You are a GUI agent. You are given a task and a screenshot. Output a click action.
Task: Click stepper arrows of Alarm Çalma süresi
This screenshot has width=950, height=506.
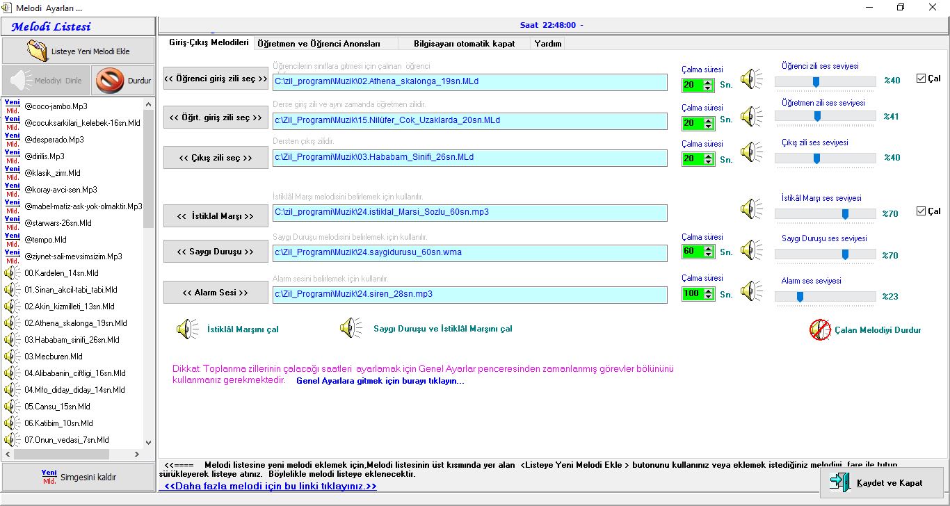coord(708,293)
